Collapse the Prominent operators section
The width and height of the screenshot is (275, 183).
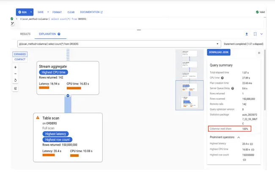(x=239, y=137)
